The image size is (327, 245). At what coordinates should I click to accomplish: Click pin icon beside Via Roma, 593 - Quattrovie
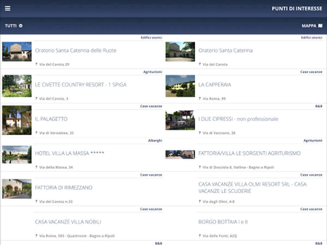point(36,236)
